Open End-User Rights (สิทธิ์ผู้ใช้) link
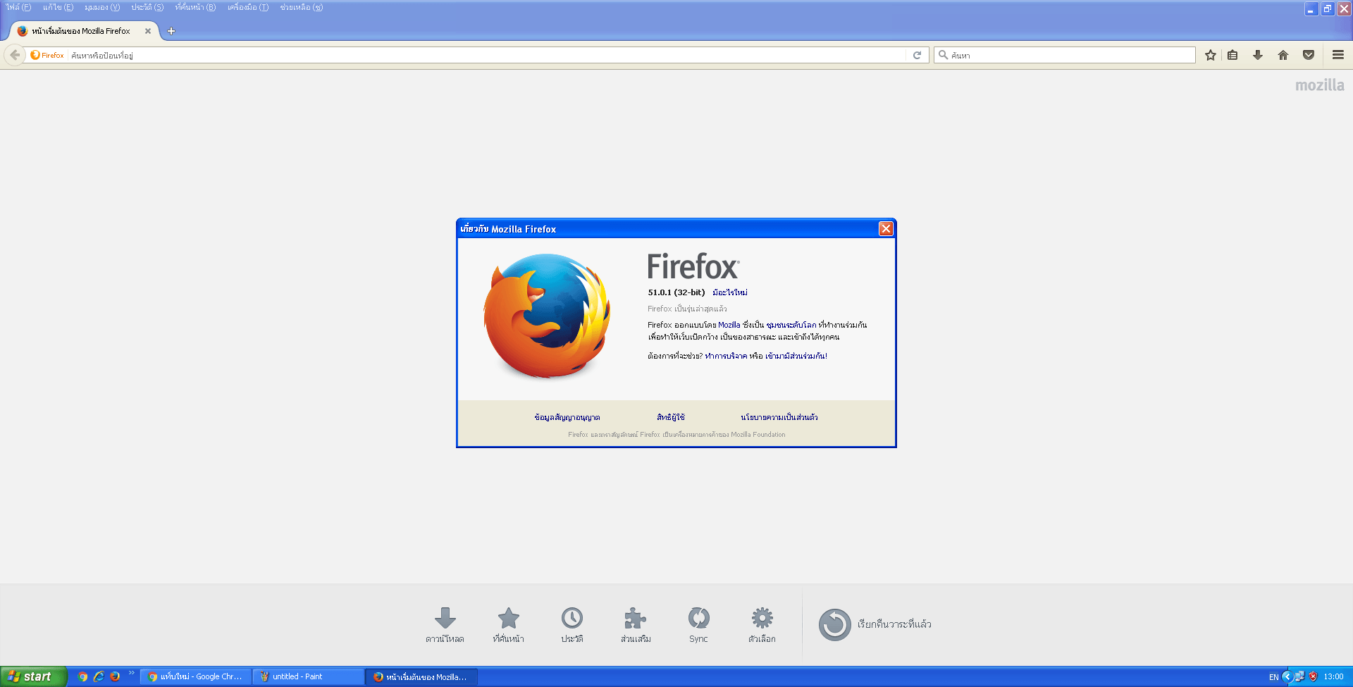Viewport: 1353px width, 687px height. 671,417
